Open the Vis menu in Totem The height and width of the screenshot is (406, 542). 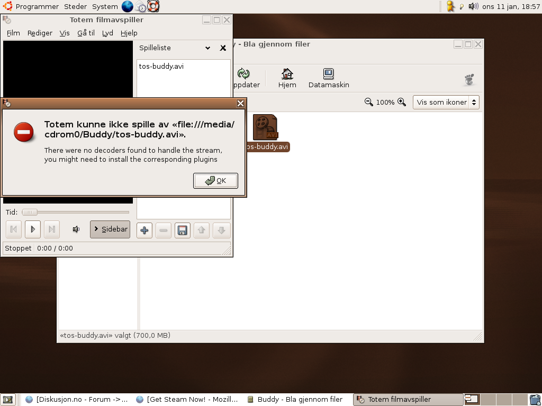pos(64,33)
